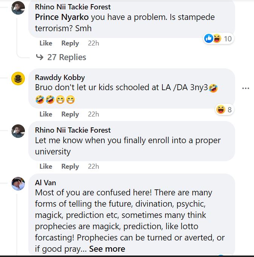Click Rawddy Kobby's yellow profile picture
This screenshot has height=257, width=254.
point(18,78)
